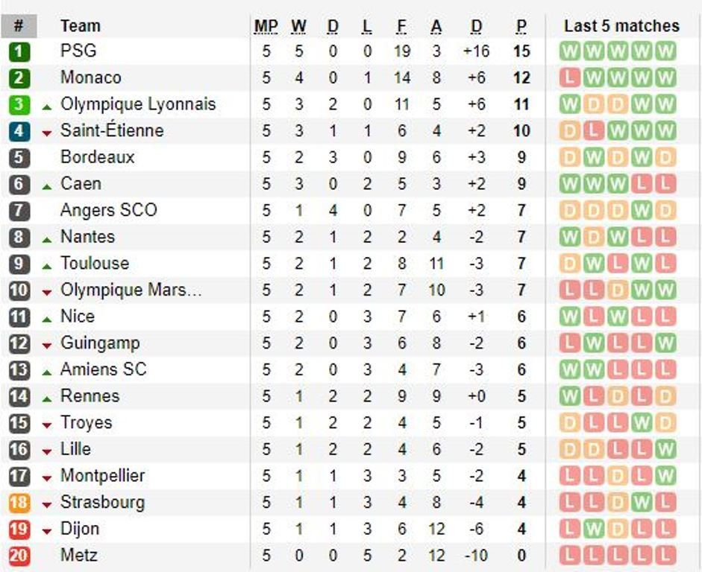Click Metz's red rank 20 badge

tap(19, 556)
